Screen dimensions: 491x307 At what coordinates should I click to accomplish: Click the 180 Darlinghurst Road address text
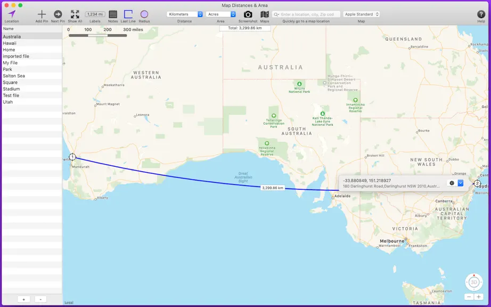[391, 186]
